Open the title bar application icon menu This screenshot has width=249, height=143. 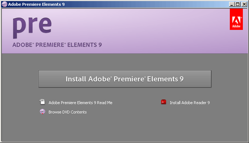point(4,4)
